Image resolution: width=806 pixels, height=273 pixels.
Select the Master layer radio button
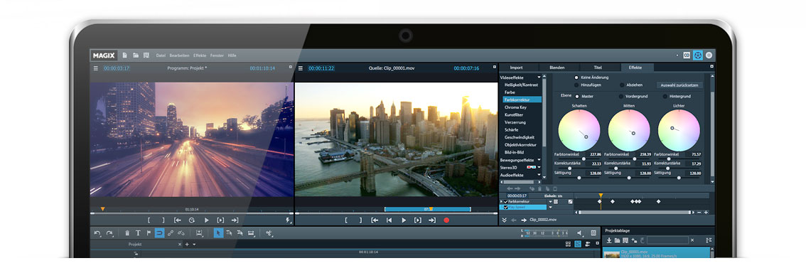click(576, 96)
